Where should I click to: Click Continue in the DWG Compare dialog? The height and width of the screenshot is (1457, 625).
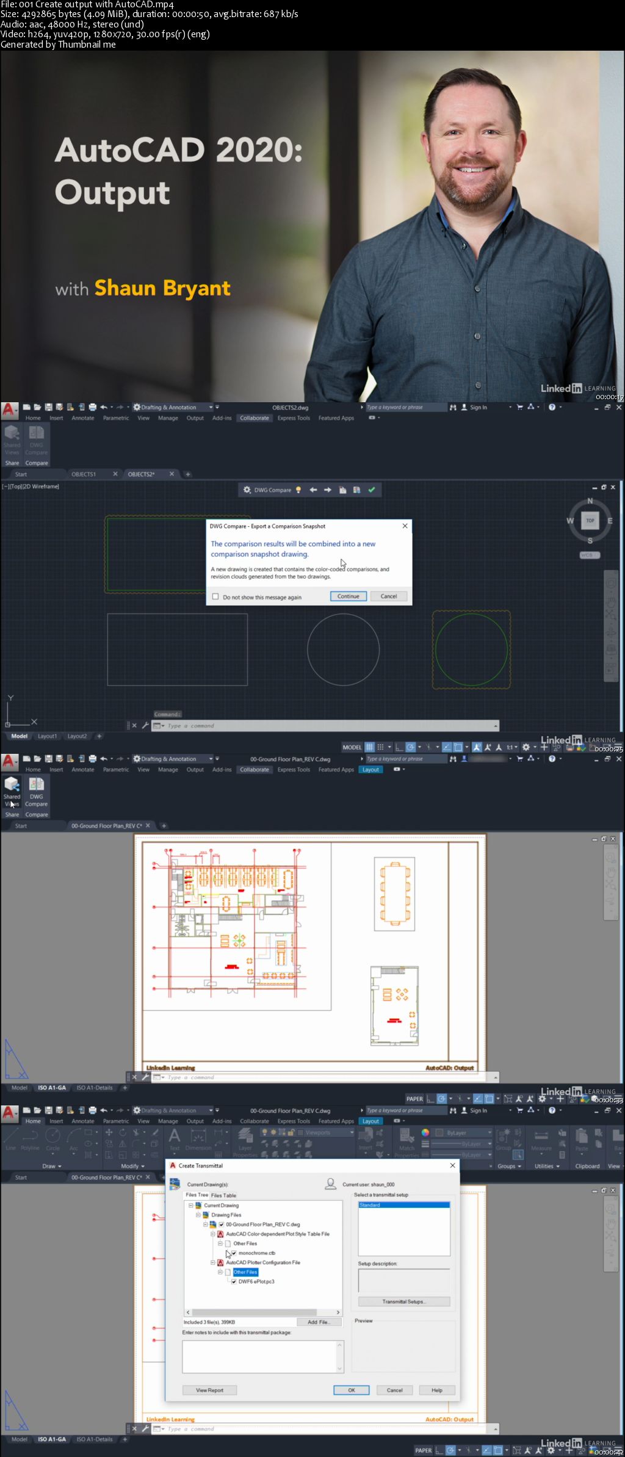click(349, 596)
